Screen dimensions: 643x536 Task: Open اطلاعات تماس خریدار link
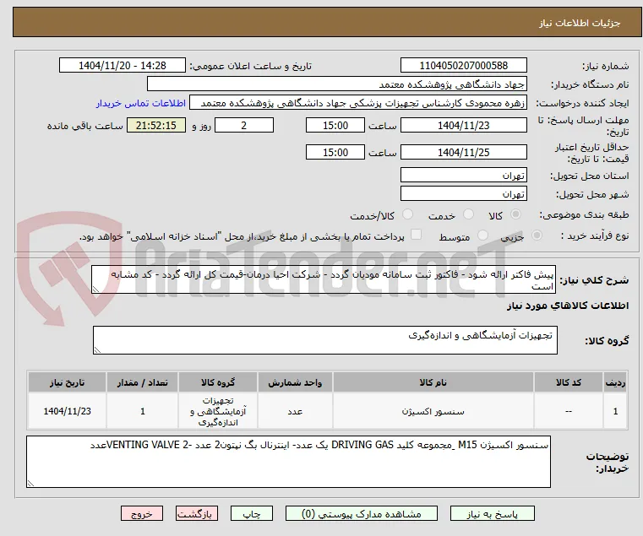pos(141,103)
